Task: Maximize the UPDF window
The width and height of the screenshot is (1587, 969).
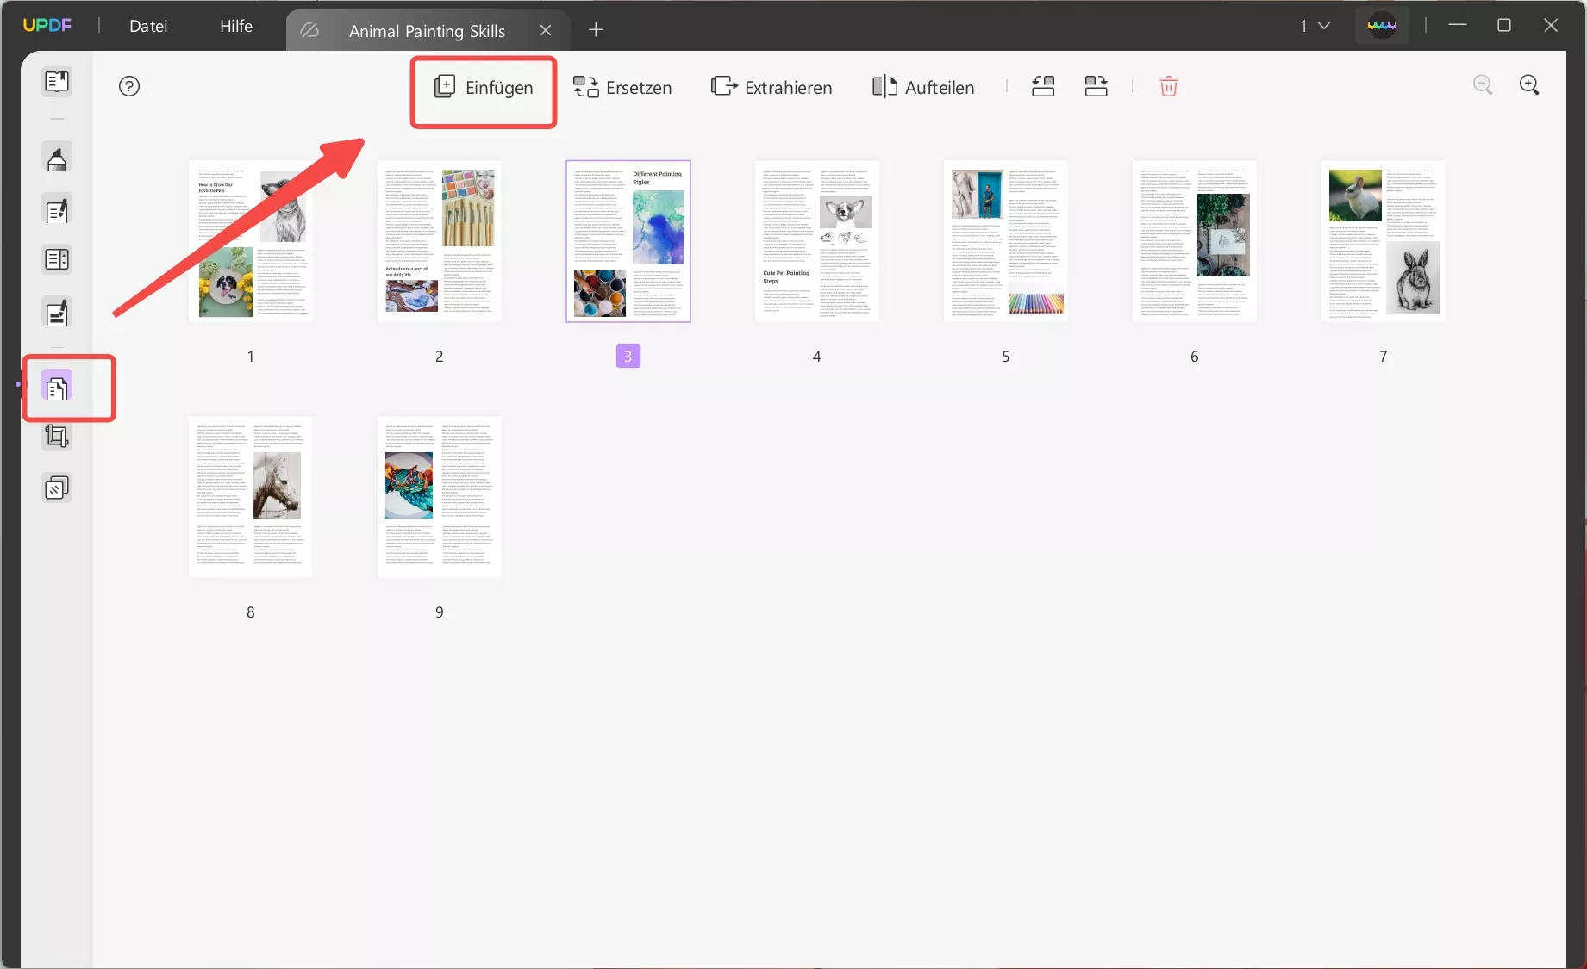Action: click(1504, 26)
